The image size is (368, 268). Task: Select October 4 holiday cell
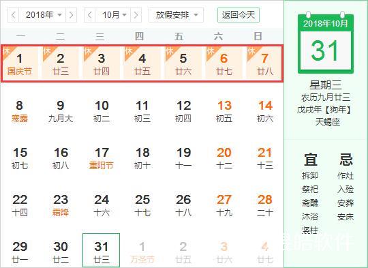coord(142,63)
